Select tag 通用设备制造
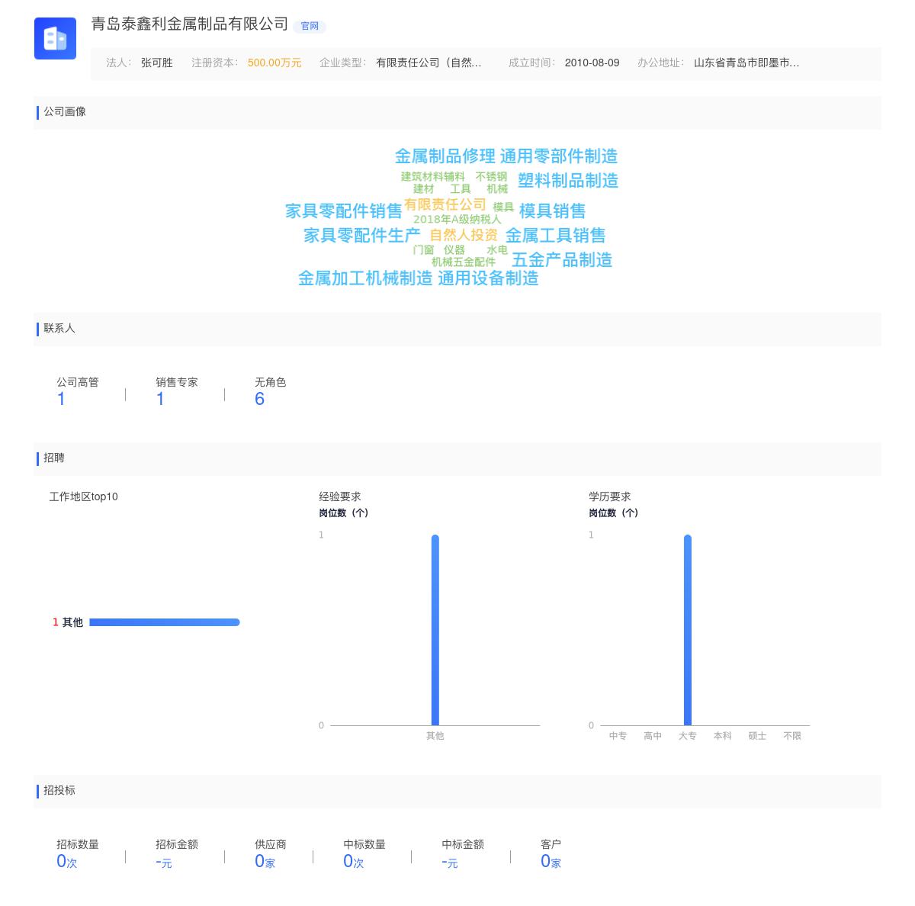Viewport: 915px width, 906px height. [x=488, y=278]
